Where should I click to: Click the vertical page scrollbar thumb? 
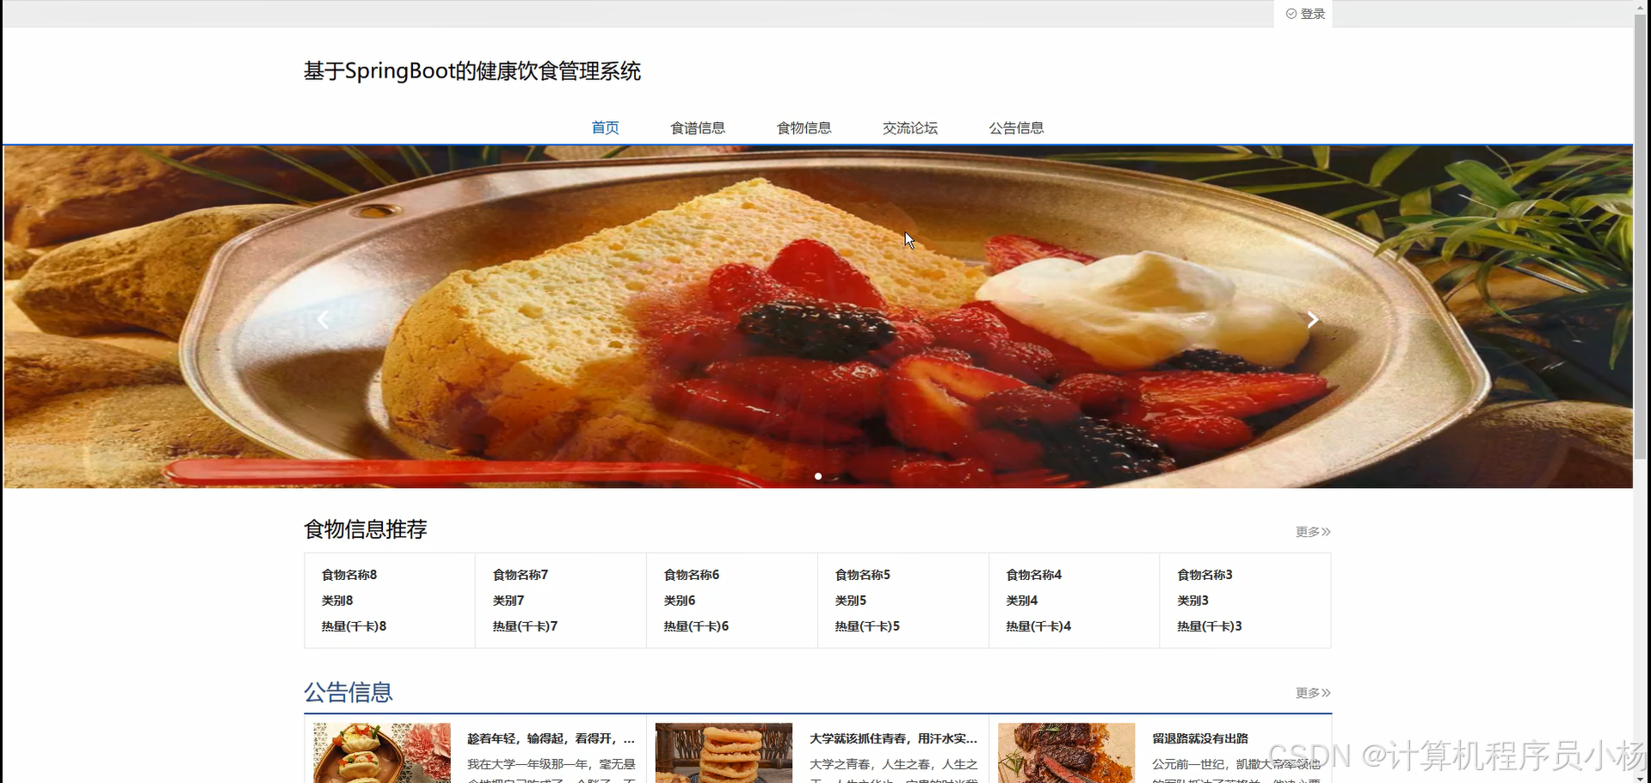(1642, 237)
